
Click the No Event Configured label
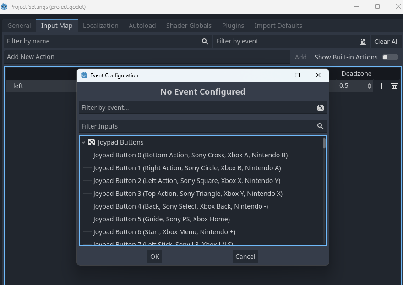tap(202, 91)
